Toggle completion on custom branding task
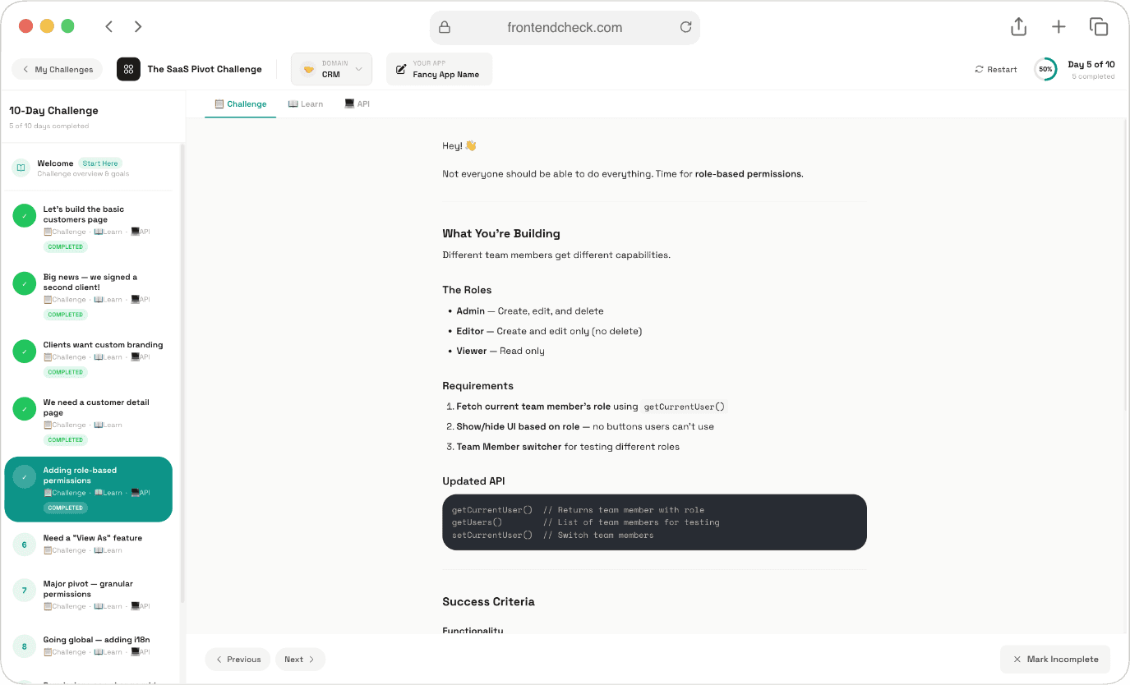Image resolution: width=1130 pixels, height=685 pixels. pos(24,351)
